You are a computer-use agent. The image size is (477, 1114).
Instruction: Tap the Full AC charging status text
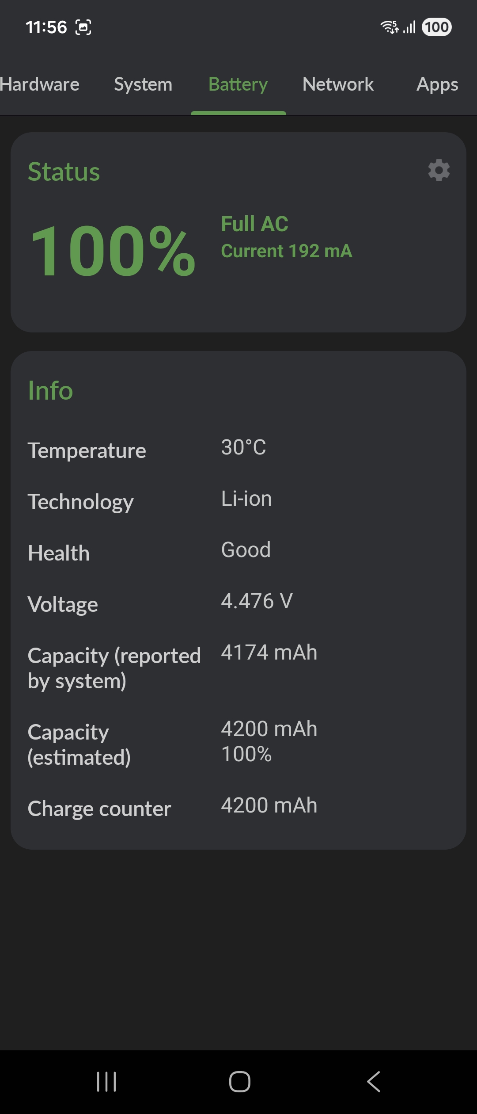coord(255,224)
